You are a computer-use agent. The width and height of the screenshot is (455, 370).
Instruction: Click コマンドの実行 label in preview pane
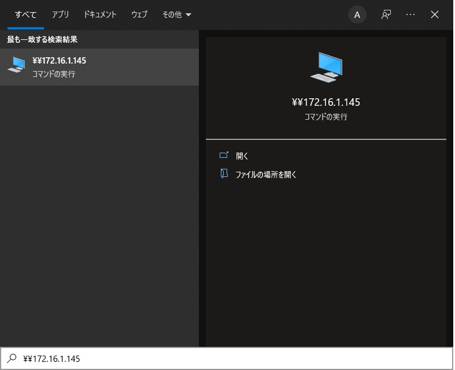(326, 117)
